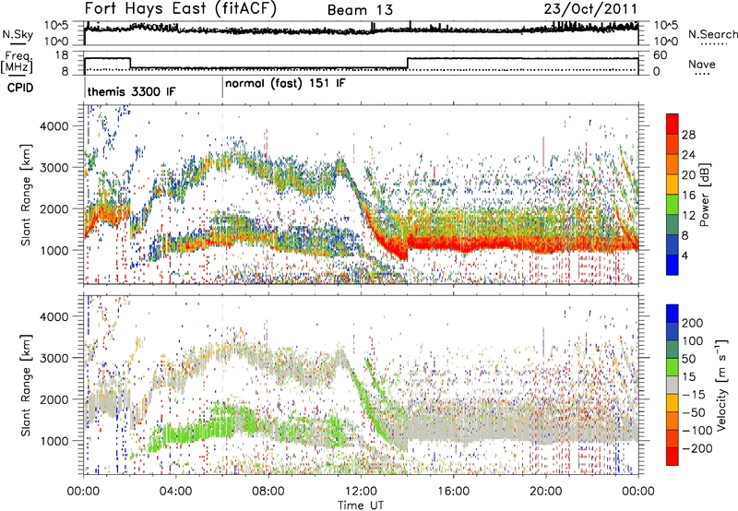Click the '4000' tick on the power panel axis
The width and height of the screenshot is (738, 511).
[x=54, y=126]
